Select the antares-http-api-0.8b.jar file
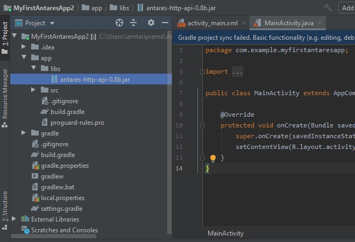 95,80
